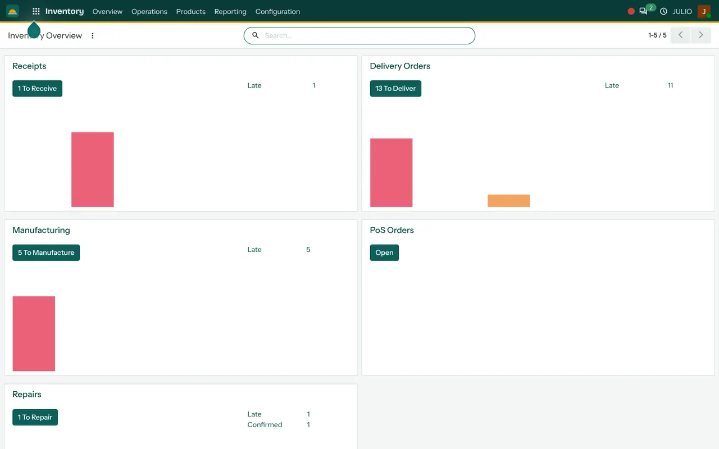Click the 1 To Receive button
Image resolution: width=719 pixels, height=449 pixels.
(x=37, y=89)
